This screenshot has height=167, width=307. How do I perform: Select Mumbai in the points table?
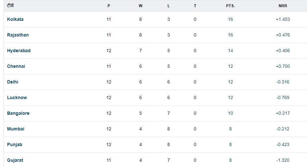pos(16,129)
